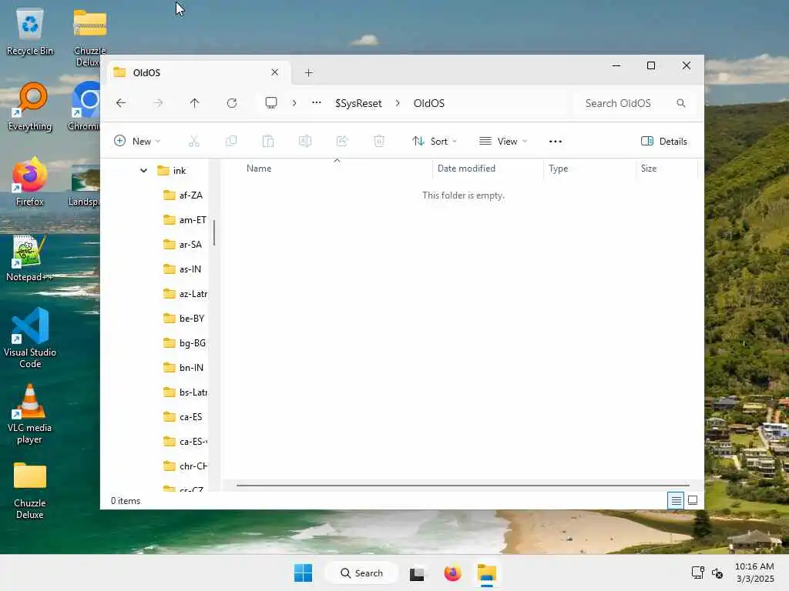The width and height of the screenshot is (789, 591).
Task: Focus the Search OldOS field
Action: [635, 103]
